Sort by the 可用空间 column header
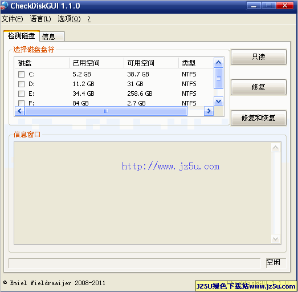Screen dimensions: 298x292 (152, 63)
